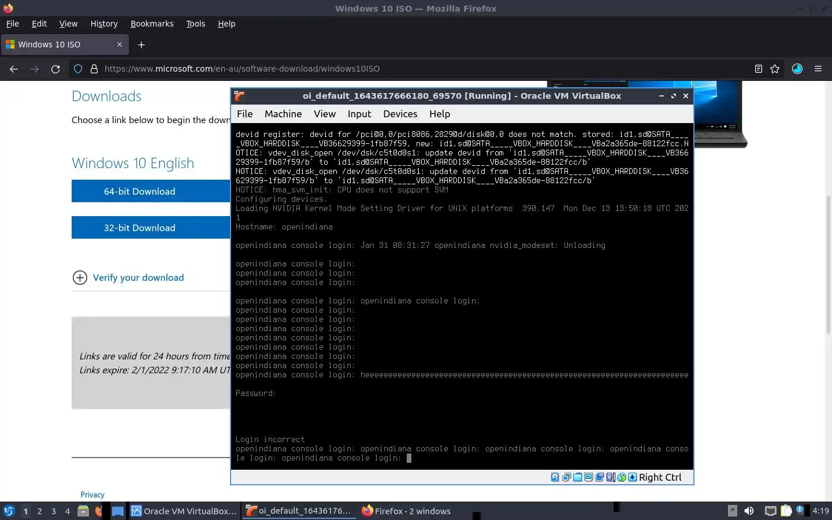This screenshot has height=520, width=832.
Task: Open VirtualBox Devices menu
Action: (400, 114)
